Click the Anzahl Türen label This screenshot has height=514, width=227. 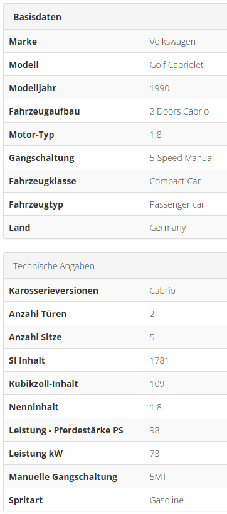pyautogui.click(x=38, y=314)
